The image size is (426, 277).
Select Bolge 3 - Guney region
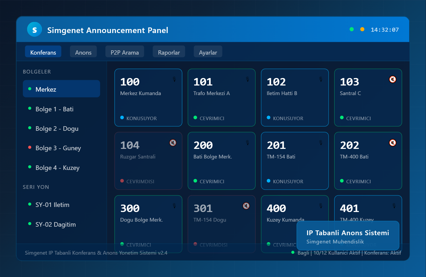coord(58,148)
